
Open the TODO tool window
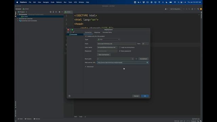pos(20,119)
